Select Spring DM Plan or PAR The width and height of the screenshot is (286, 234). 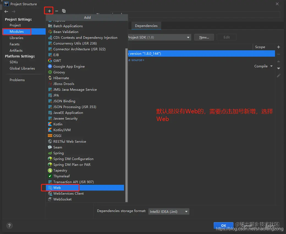(85, 164)
